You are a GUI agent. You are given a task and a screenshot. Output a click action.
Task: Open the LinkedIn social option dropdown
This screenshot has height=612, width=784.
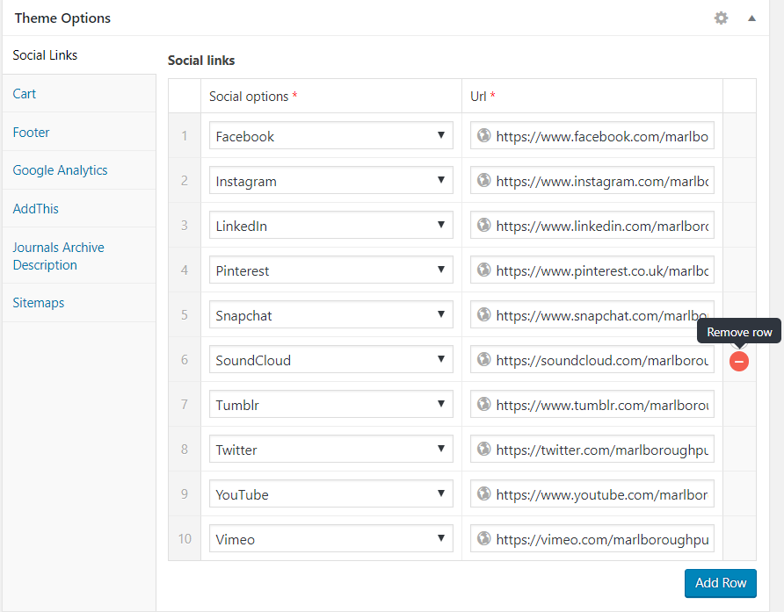[331, 225]
